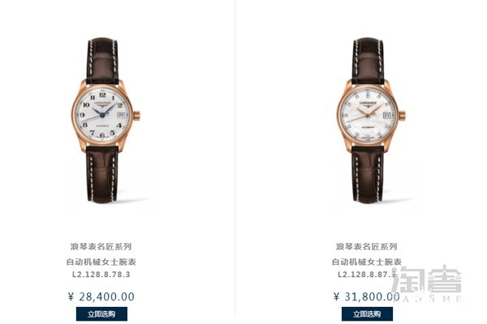Open the mother-of-pearl diamond dial watch image

click(x=370, y=121)
